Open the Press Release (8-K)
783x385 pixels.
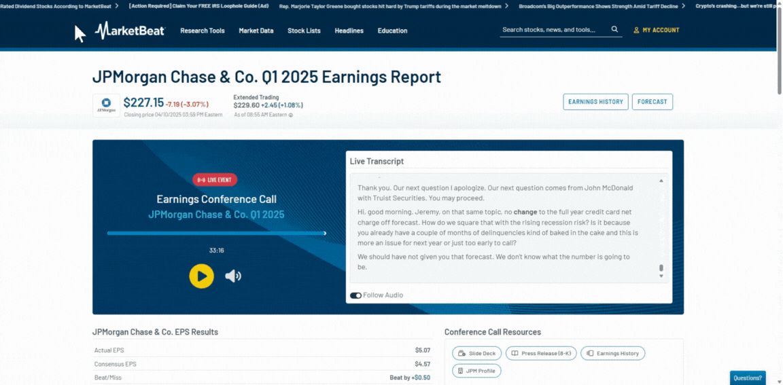(x=542, y=353)
